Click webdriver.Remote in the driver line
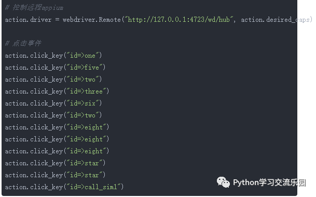The height and width of the screenshot is (197, 316). (92, 20)
